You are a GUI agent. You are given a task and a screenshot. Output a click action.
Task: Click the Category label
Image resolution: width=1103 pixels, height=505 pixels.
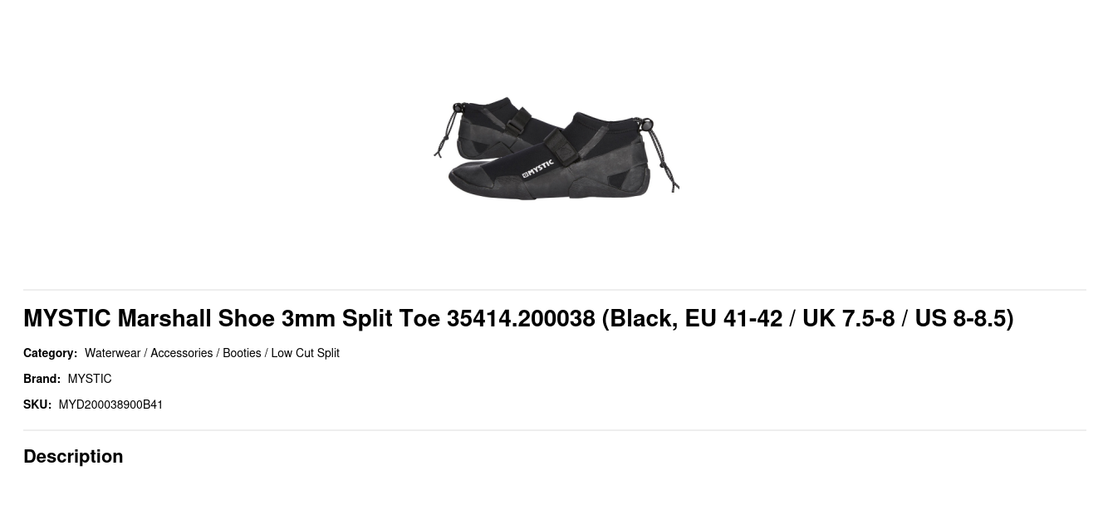point(50,353)
